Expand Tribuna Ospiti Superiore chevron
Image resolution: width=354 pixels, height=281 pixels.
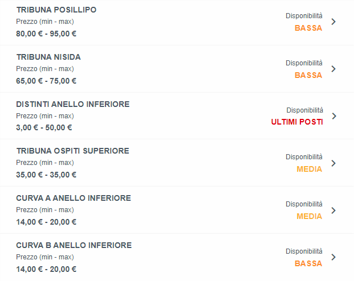(333, 163)
